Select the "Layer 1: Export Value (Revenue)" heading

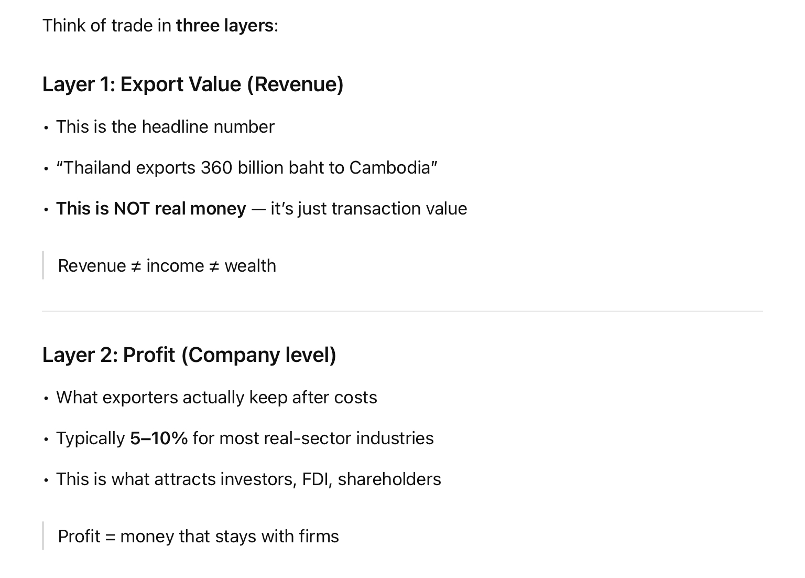pos(193,84)
